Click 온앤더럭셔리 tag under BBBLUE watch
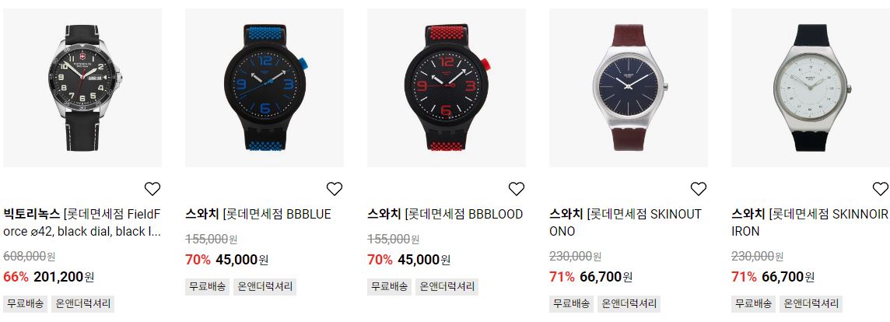The height and width of the screenshot is (322, 890). tap(265, 287)
